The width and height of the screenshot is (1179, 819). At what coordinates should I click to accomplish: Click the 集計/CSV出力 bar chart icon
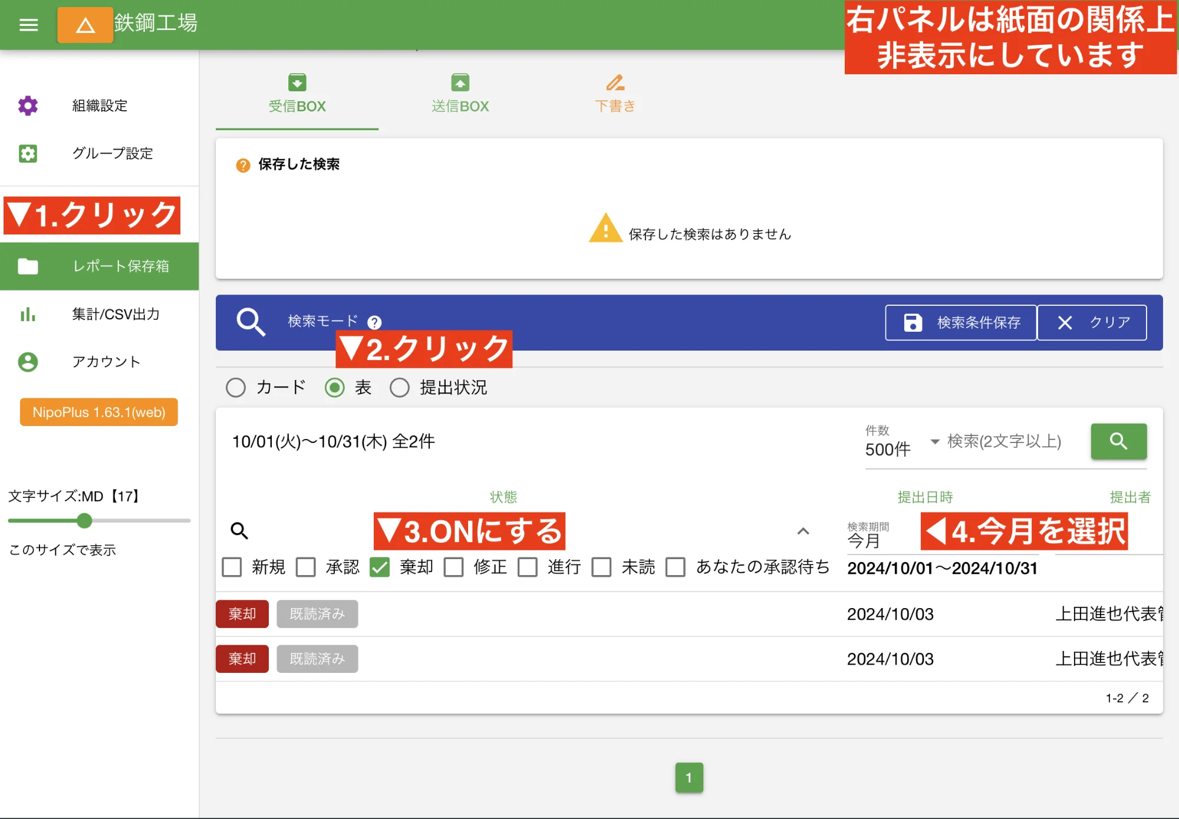pos(28,314)
